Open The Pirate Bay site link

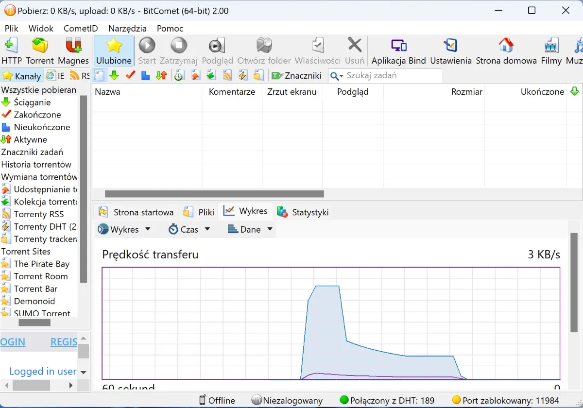[x=41, y=264]
